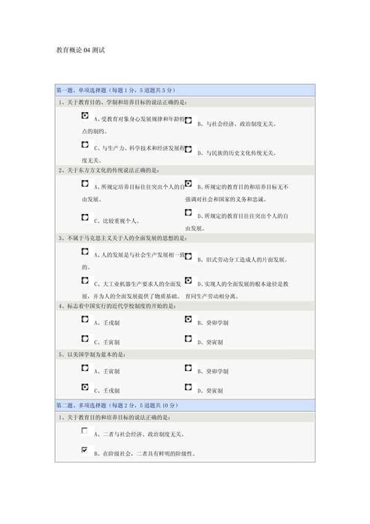Viewport: 370px width, 524px height.
Task: Select option C 壬寅制 in question 4
Action: [x=84, y=338]
